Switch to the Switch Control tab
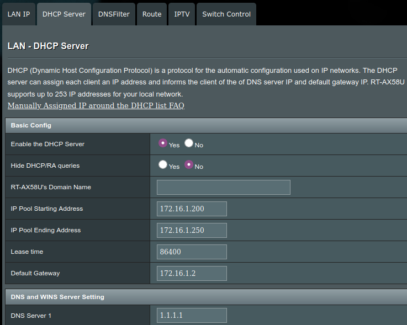The image size is (407, 325). point(226,14)
